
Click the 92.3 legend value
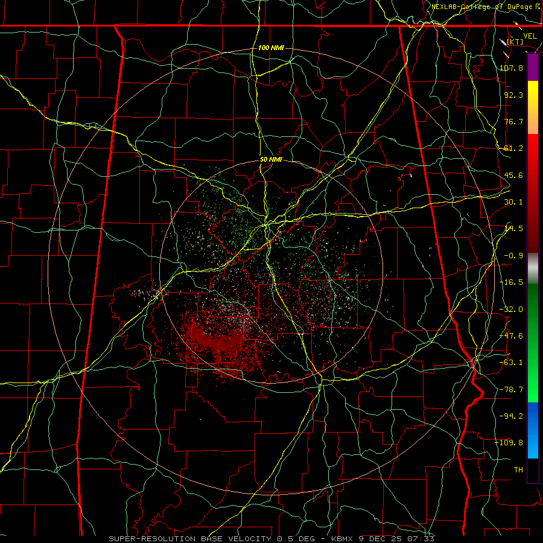click(x=513, y=95)
